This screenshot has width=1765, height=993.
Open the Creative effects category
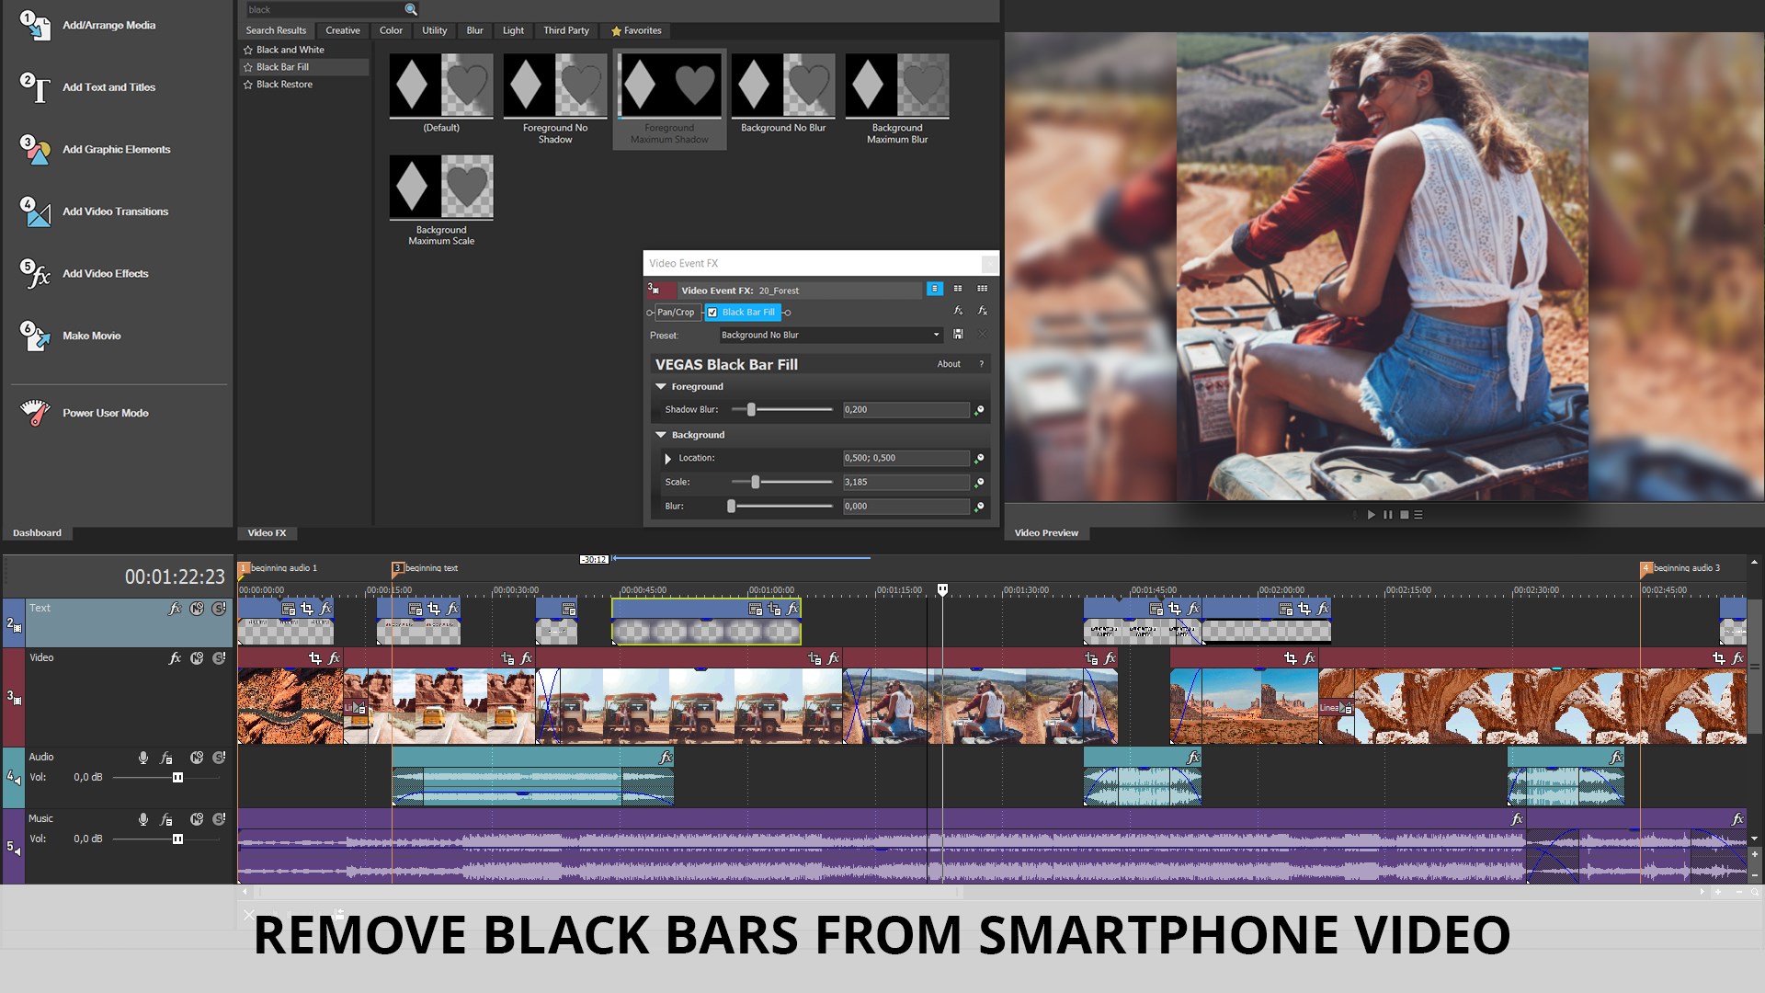pos(342,30)
